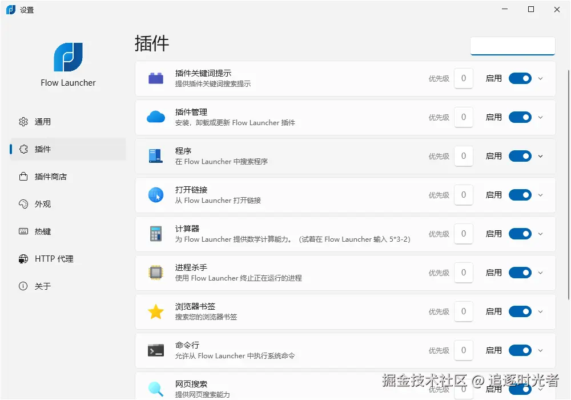Image resolution: width=571 pixels, height=400 pixels.
Task: Expand the 程序 plugin settings chevron
Action: [540, 156]
